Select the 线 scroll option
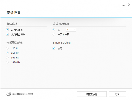132x100 pixels. coord(54,30)
